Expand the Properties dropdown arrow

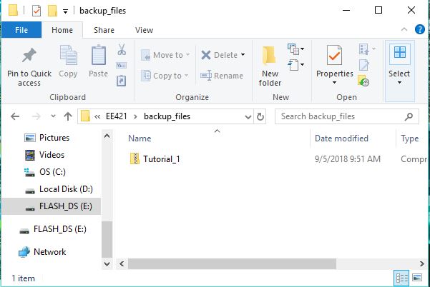tap(334, 82)
